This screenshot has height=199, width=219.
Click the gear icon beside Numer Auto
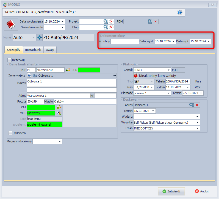39,37
